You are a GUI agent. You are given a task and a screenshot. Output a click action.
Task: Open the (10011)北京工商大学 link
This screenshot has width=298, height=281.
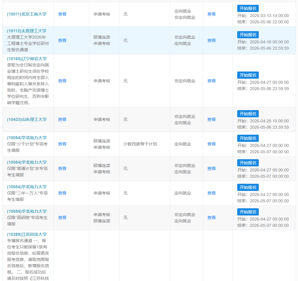click(x=27, y=14)
